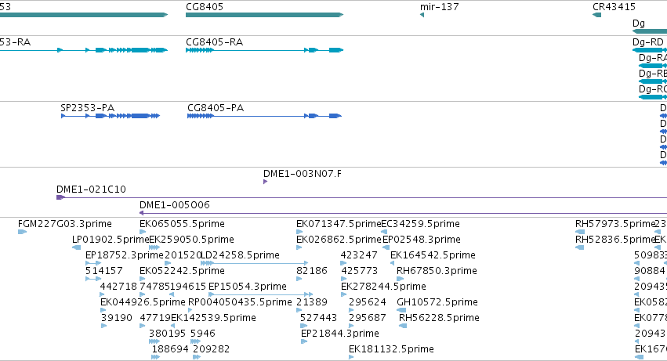
Task: Click the EK044926.5prime EST label
Action: [x=143, y=302]
